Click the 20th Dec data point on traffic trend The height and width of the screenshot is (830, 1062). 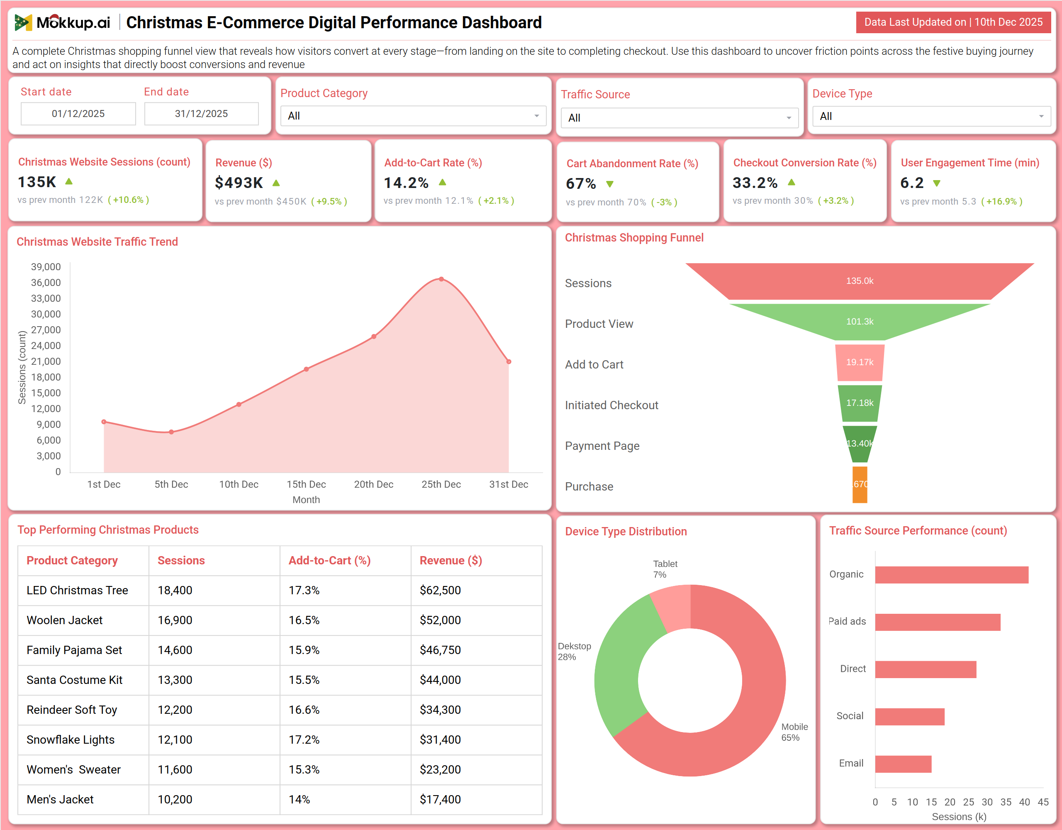click(x=373, y=337)
